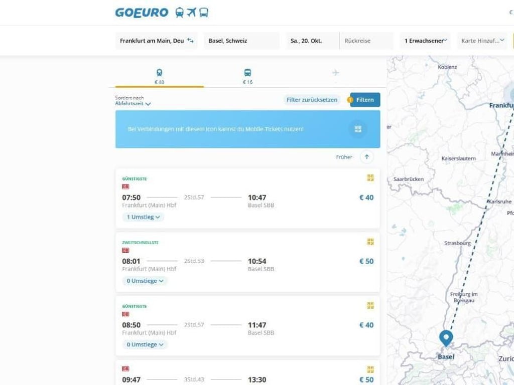This screenshot has width=514, height=385.
Task: Swap origin and destination arrows icon
Action: coord(190,41)
